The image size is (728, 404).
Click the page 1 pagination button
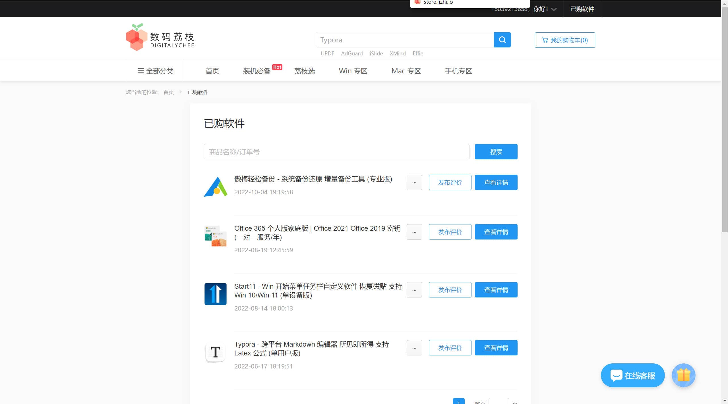[x=458, y=401]
